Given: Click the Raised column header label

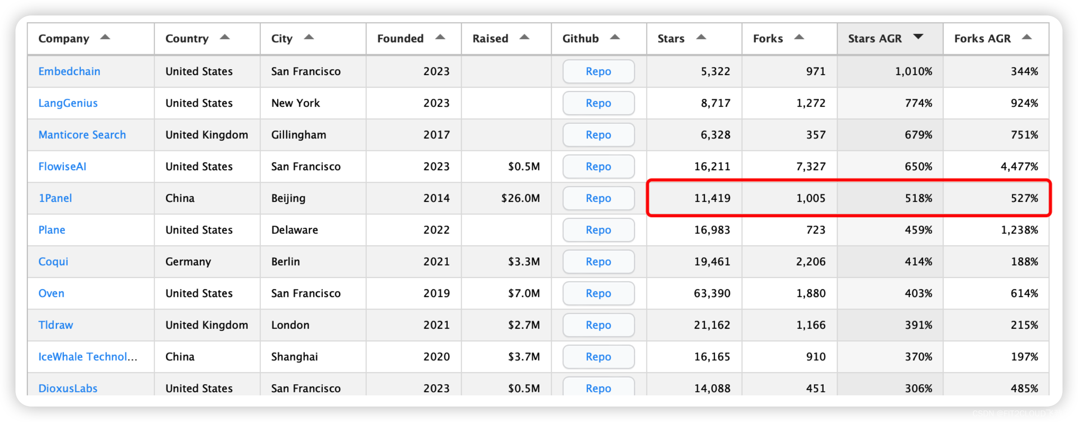Looking at the screenshot, I should (x=490, y=39).
